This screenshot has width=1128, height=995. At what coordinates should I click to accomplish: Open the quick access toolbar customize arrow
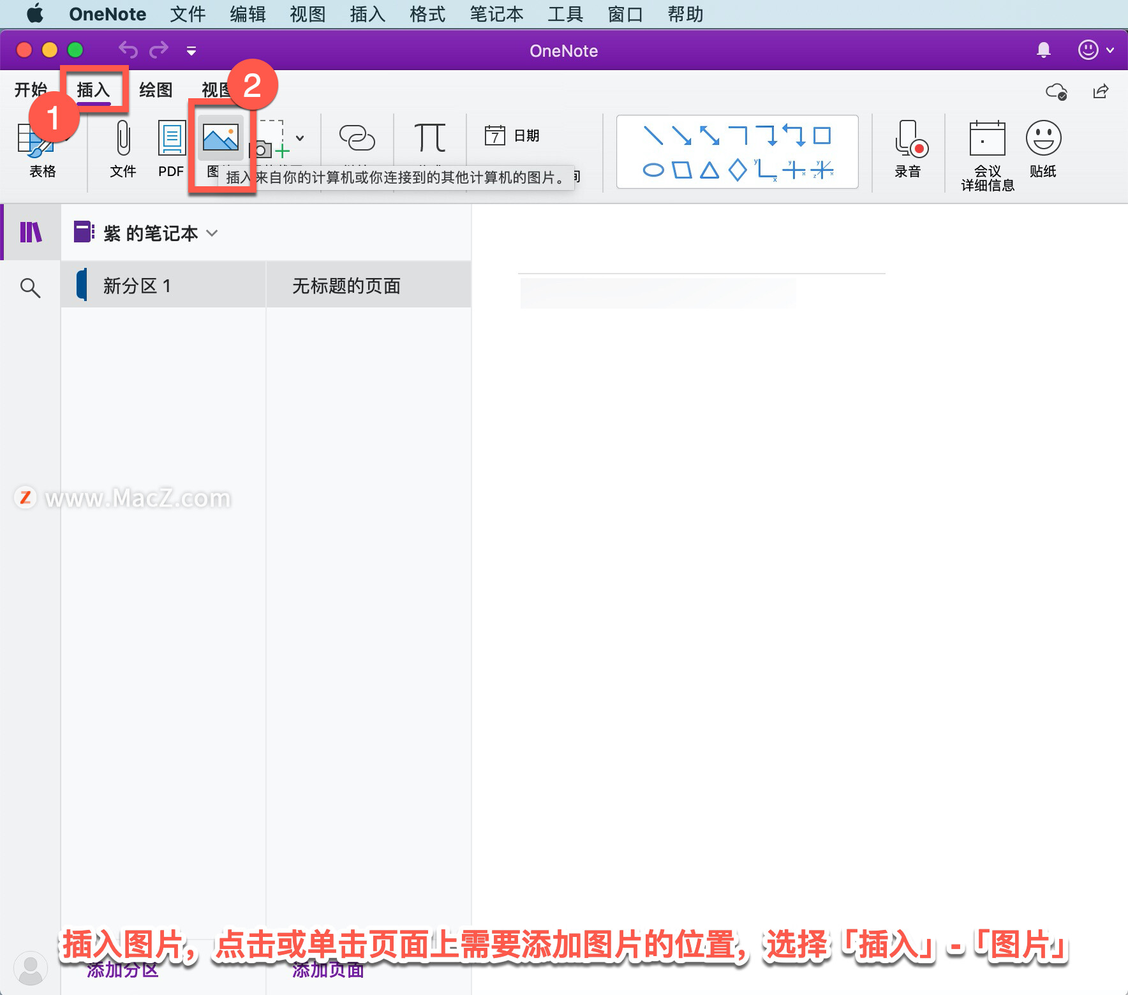[x=191, y=50]
